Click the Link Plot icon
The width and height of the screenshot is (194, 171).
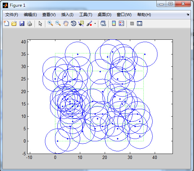(x=103, y=23)
